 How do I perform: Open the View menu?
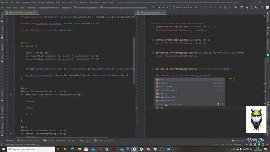coord(18,3)
